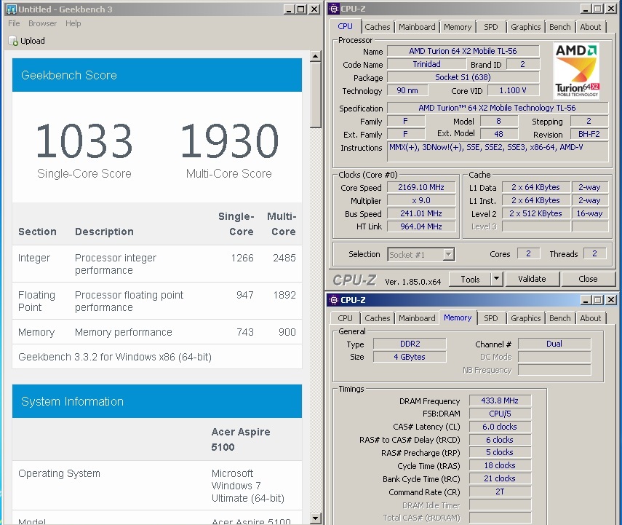
Task: Close the top CPU-Z window with X
Action: [x=611, y=9]
